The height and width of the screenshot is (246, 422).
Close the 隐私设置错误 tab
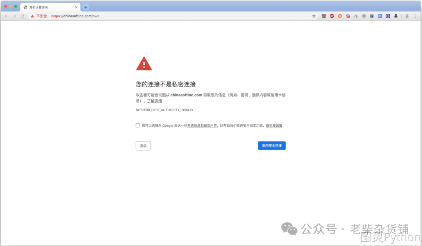coord(76,7)
